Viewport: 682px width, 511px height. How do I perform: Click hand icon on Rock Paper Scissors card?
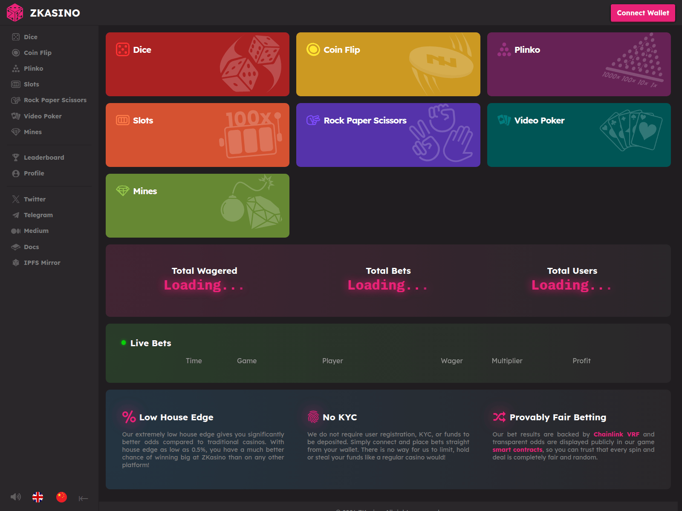coord(313,120)
